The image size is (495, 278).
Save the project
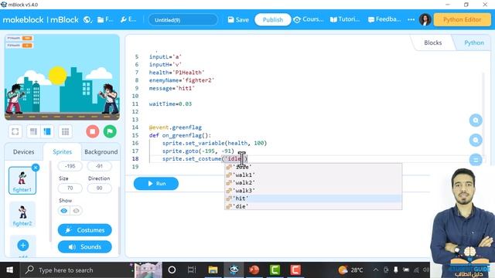click(x=238, y=19)
